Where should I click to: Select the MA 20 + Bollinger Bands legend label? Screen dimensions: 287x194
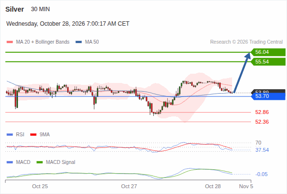pos(43,42)
